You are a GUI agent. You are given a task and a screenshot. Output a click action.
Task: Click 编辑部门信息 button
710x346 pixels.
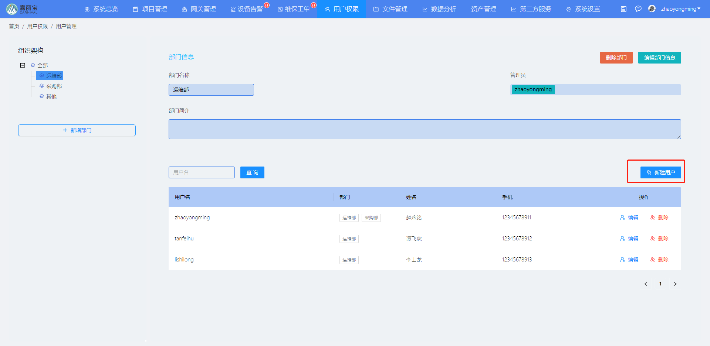[659, 58]
